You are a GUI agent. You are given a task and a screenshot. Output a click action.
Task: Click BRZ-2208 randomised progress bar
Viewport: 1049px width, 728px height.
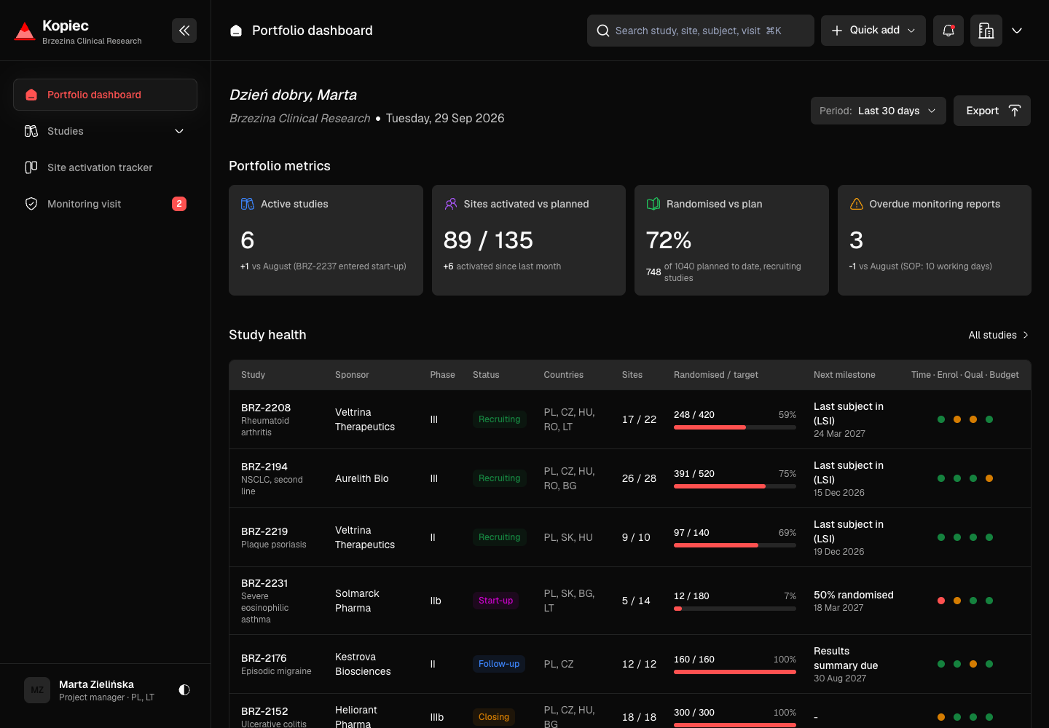(735, 427)
